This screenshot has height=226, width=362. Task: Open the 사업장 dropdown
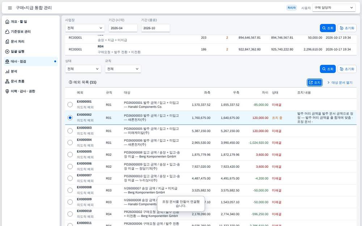(85, 28)
